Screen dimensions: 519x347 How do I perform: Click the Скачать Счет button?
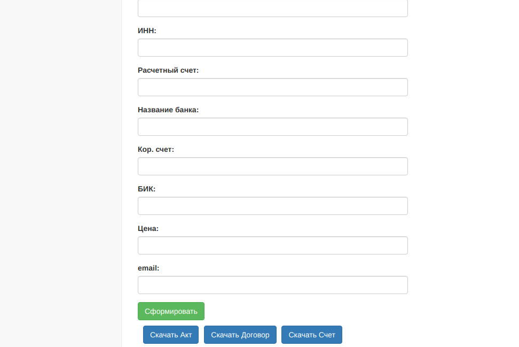click(312, 335)
